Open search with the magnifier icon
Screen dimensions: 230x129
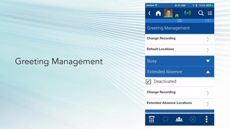pos(201,13)
